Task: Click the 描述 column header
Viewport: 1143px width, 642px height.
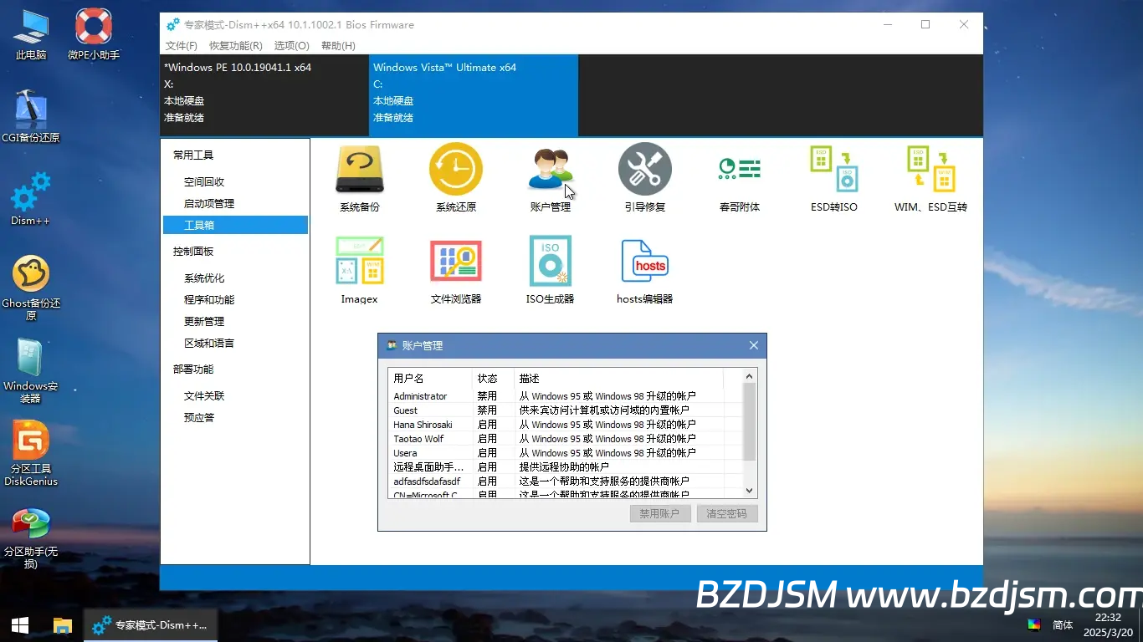Action: point(618,379)
